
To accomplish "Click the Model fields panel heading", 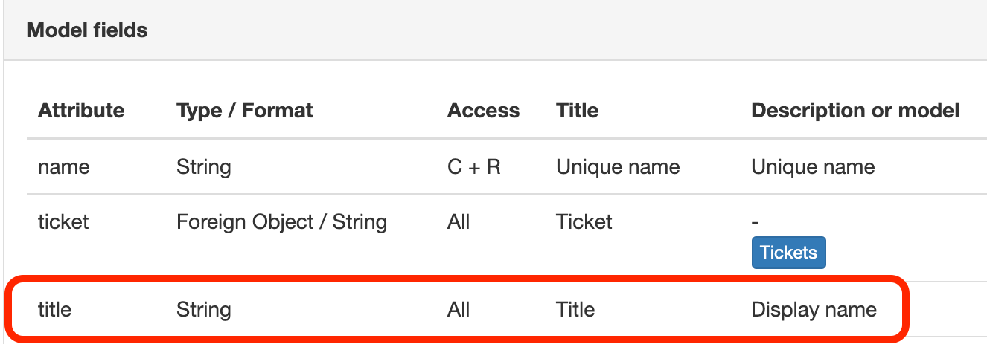I will point(87,30).
